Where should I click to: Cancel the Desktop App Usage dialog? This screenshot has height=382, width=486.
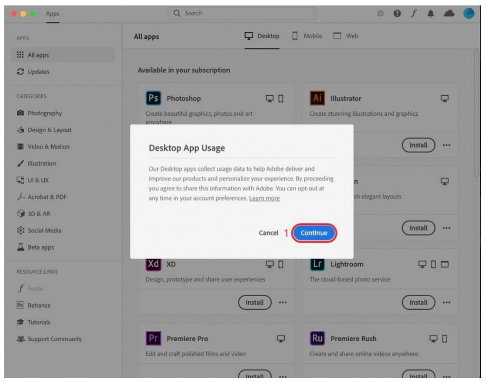269,233
